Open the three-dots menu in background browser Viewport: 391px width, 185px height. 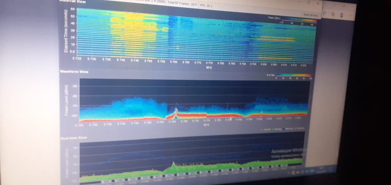[350, 16]
